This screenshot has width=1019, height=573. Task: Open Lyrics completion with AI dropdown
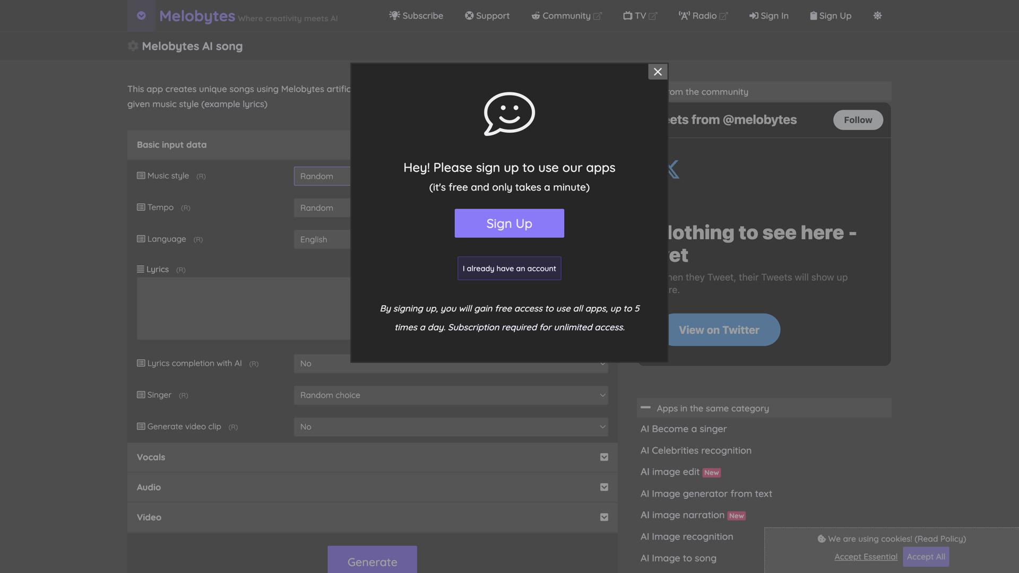[451, 364]
